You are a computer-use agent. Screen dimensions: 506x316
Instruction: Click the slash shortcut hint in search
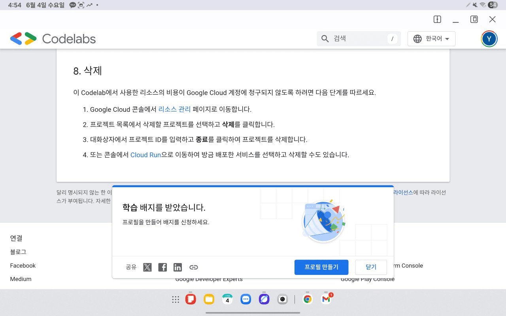[392, 39]
